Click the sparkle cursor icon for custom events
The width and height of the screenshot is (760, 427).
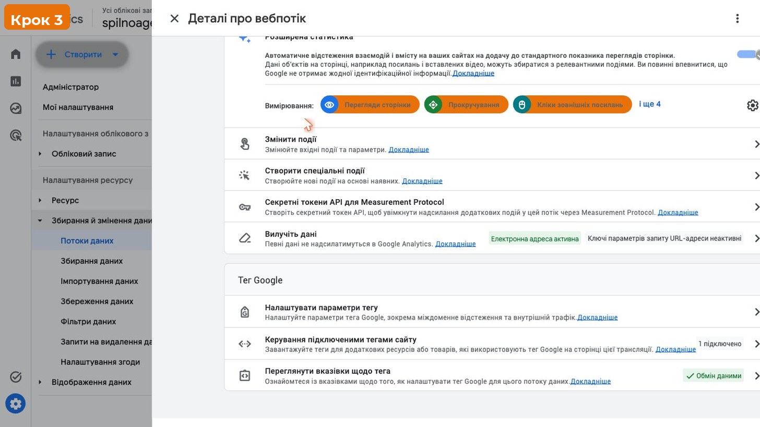pos(245,175)
